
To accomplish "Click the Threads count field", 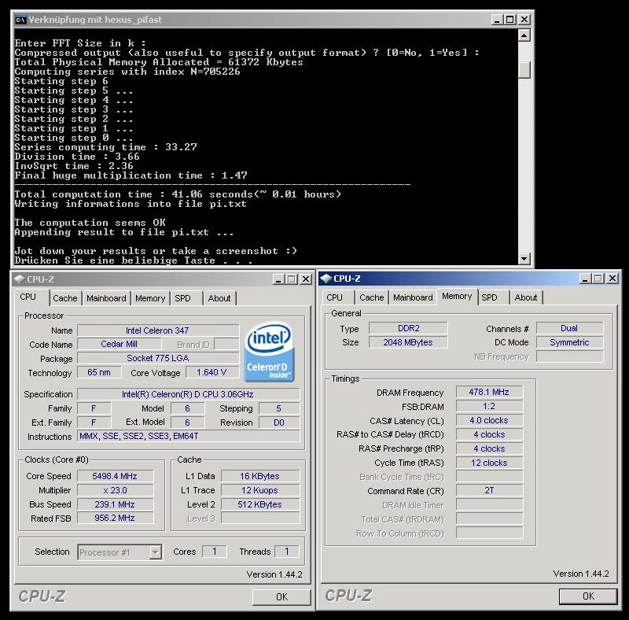I will pyautogui.click(x=287, y=552).
